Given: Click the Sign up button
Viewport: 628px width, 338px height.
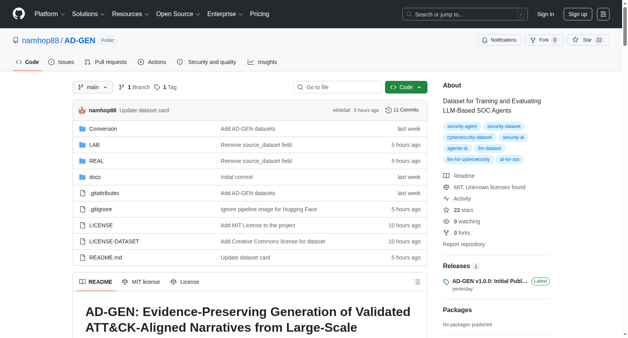Looking at the screenshot, I should [x=578, y=14].
